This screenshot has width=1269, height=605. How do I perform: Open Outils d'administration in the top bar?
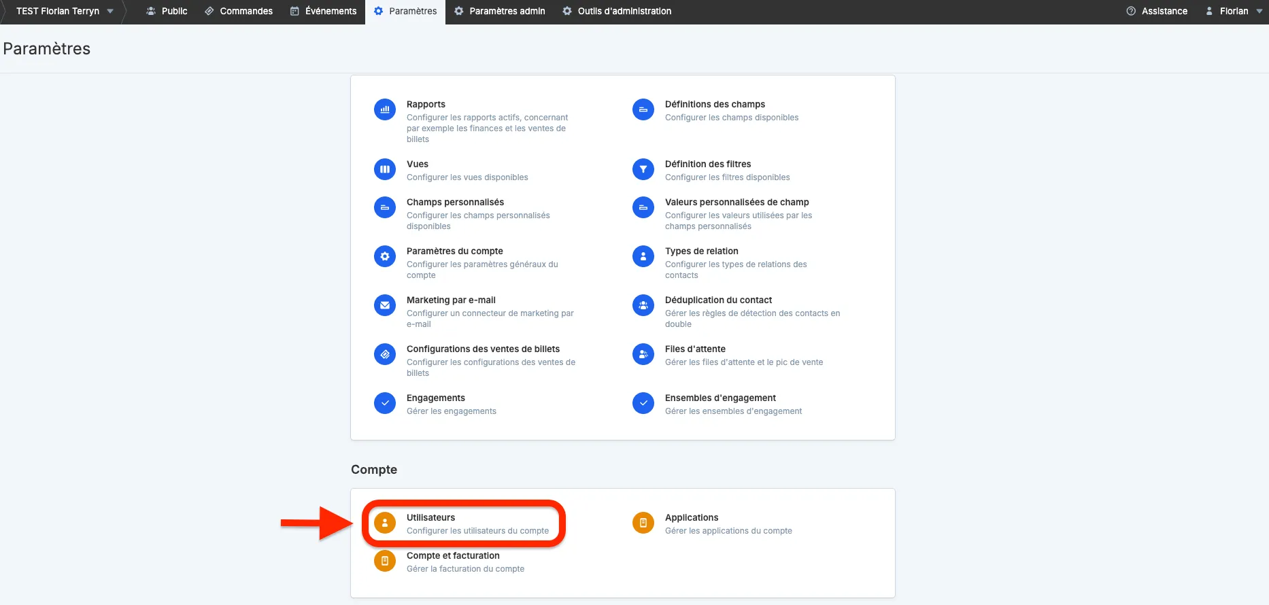coord(617,11)
